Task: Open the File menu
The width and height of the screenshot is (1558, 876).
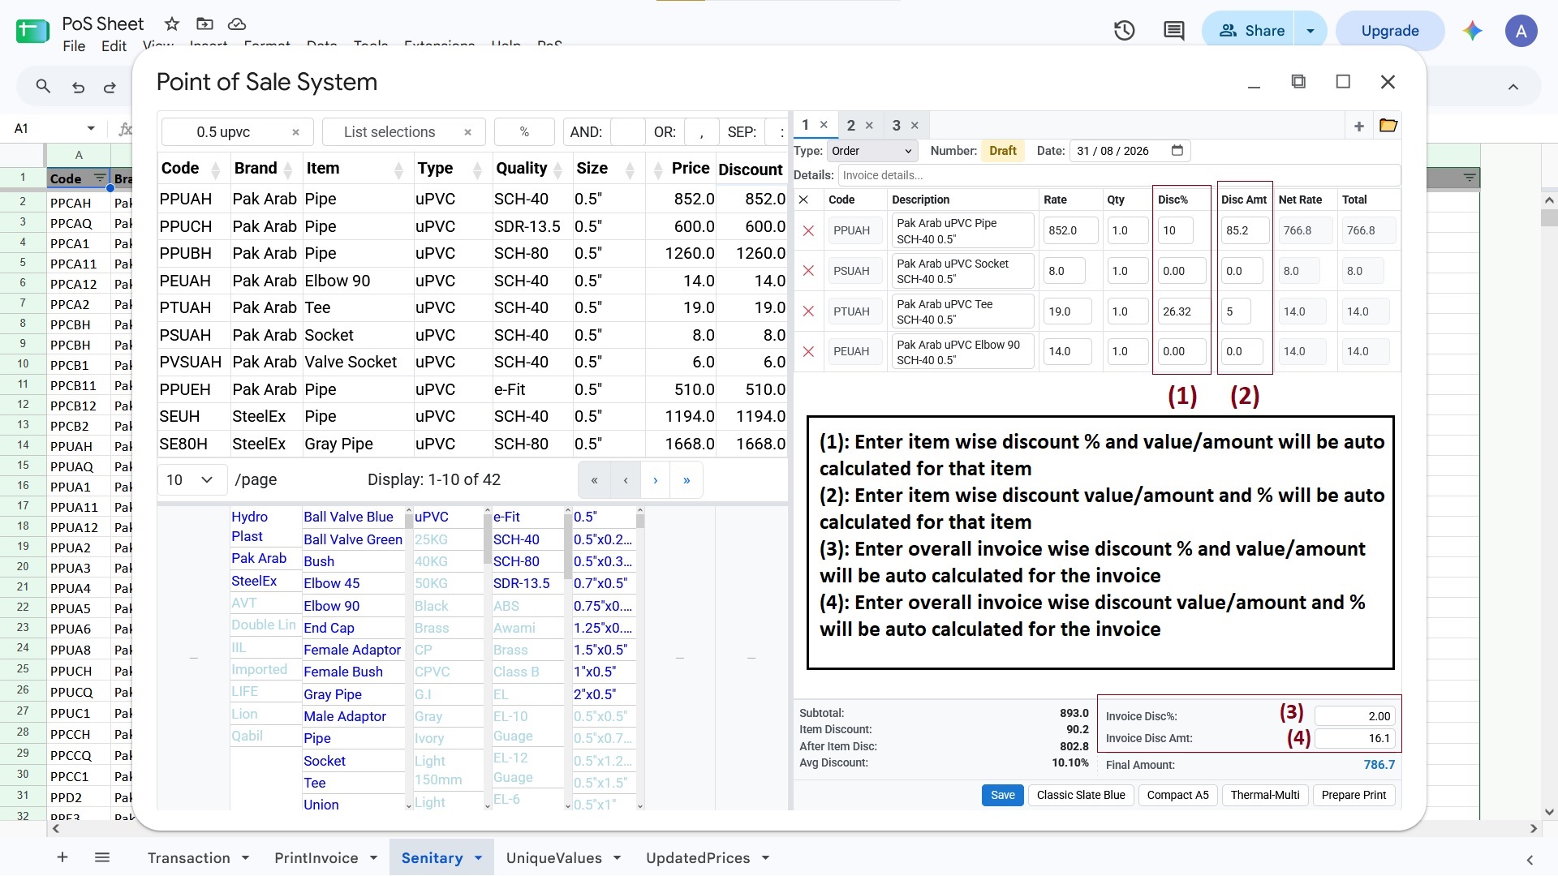Action: (74, 46)
